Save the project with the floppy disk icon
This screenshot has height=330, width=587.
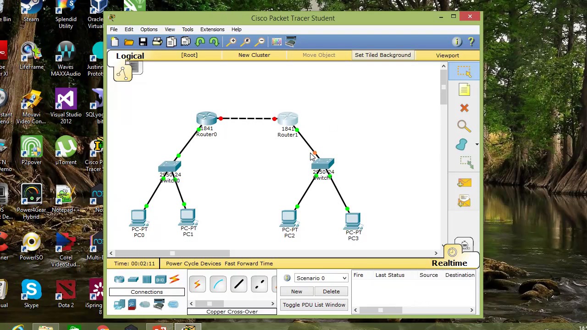(143, 42)
